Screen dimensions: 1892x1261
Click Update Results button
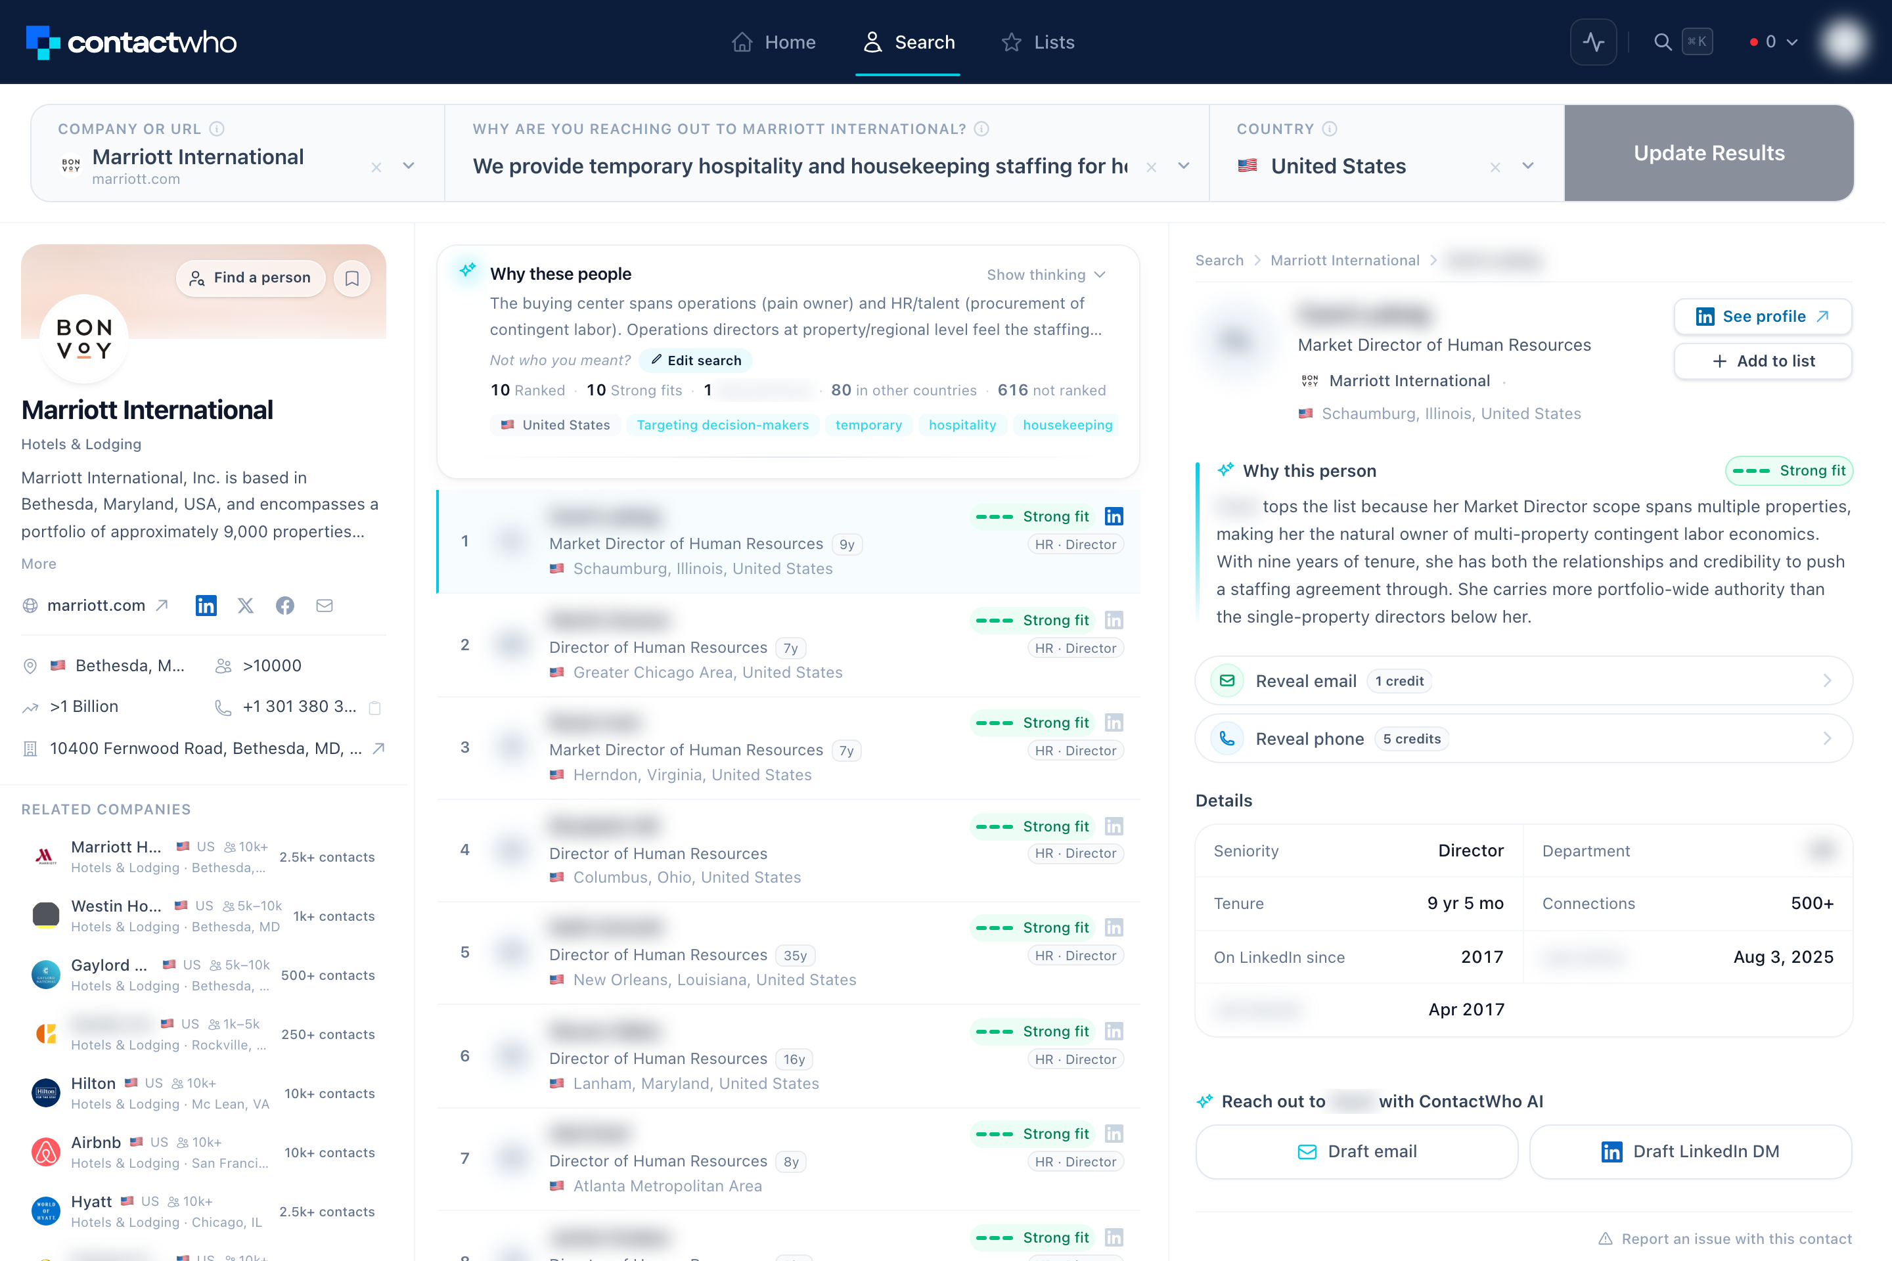click(1709, 153)
